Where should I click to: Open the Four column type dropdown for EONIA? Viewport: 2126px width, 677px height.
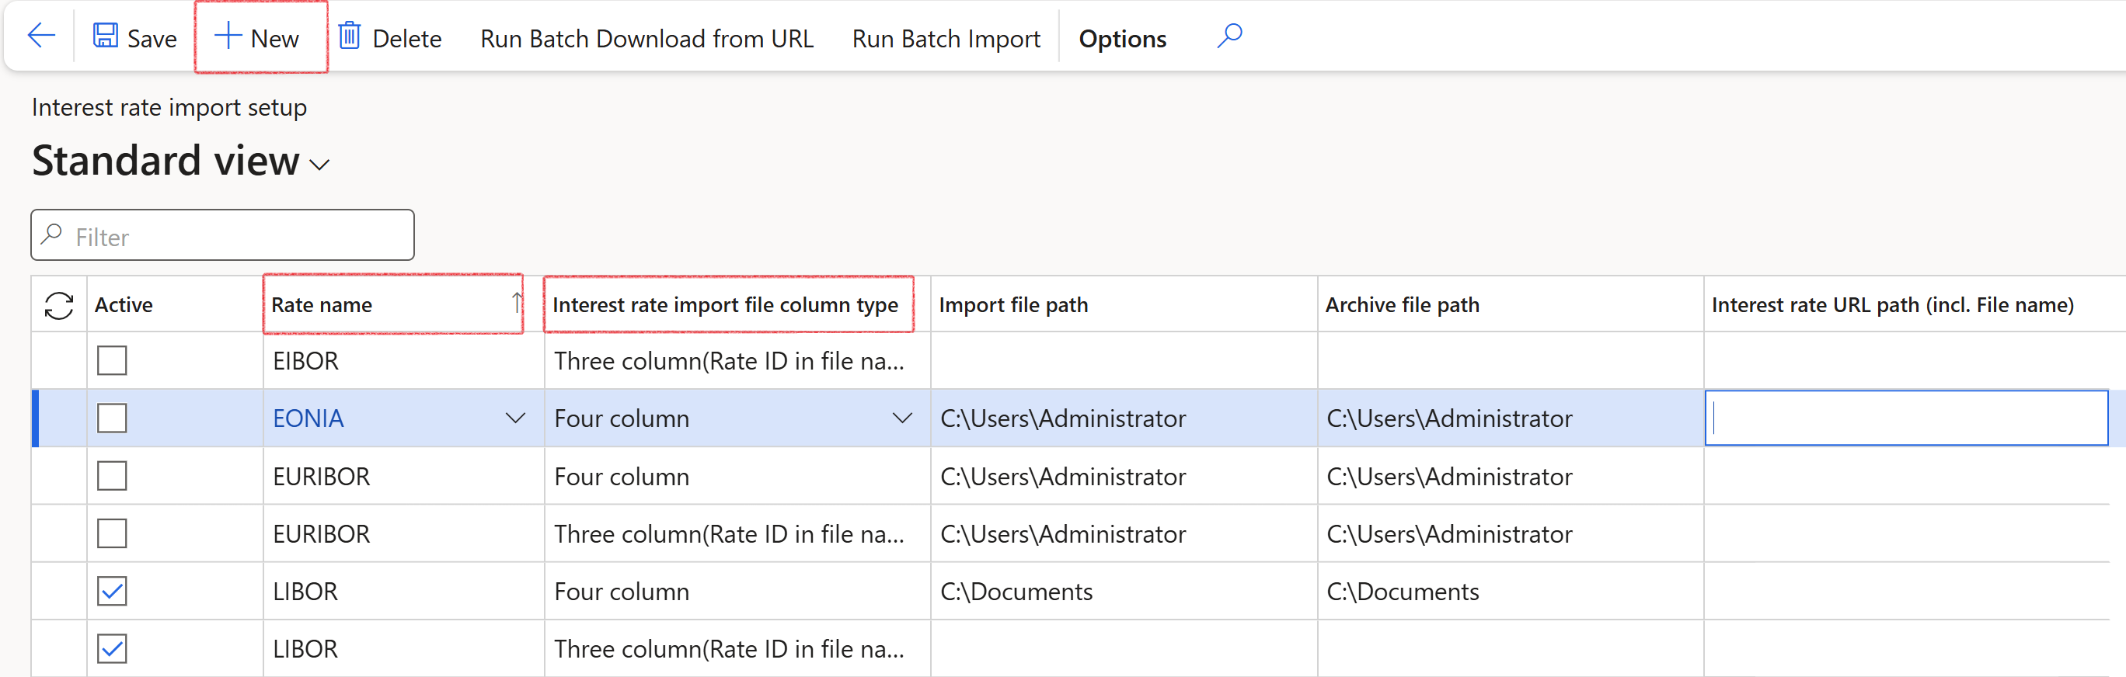(902, 418)
